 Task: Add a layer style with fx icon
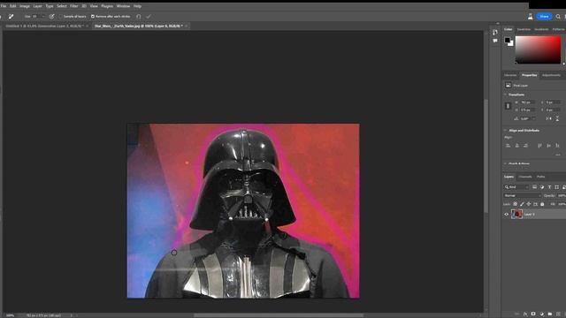click(x=525, y=314)
